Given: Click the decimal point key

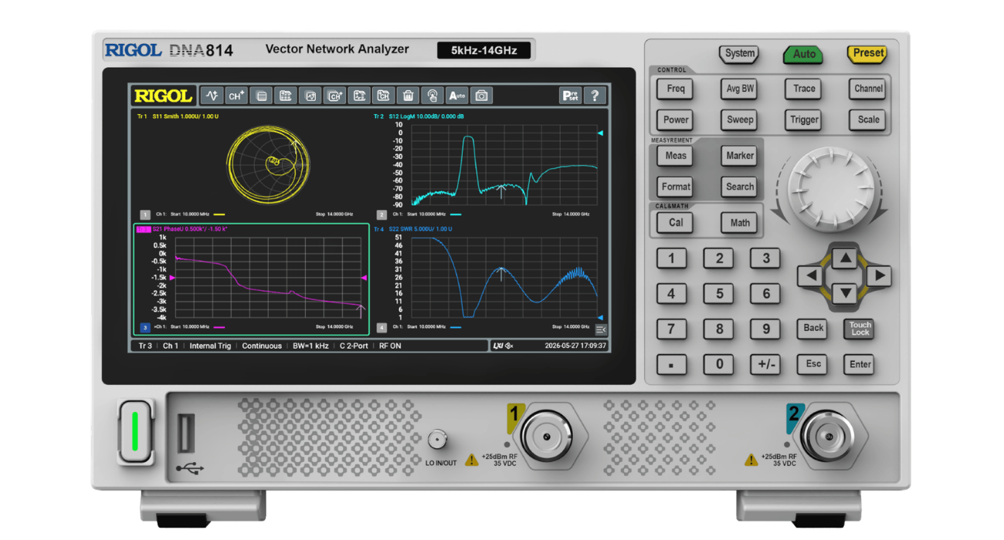Looking at the screenshot, I should (x=671, y=365).
